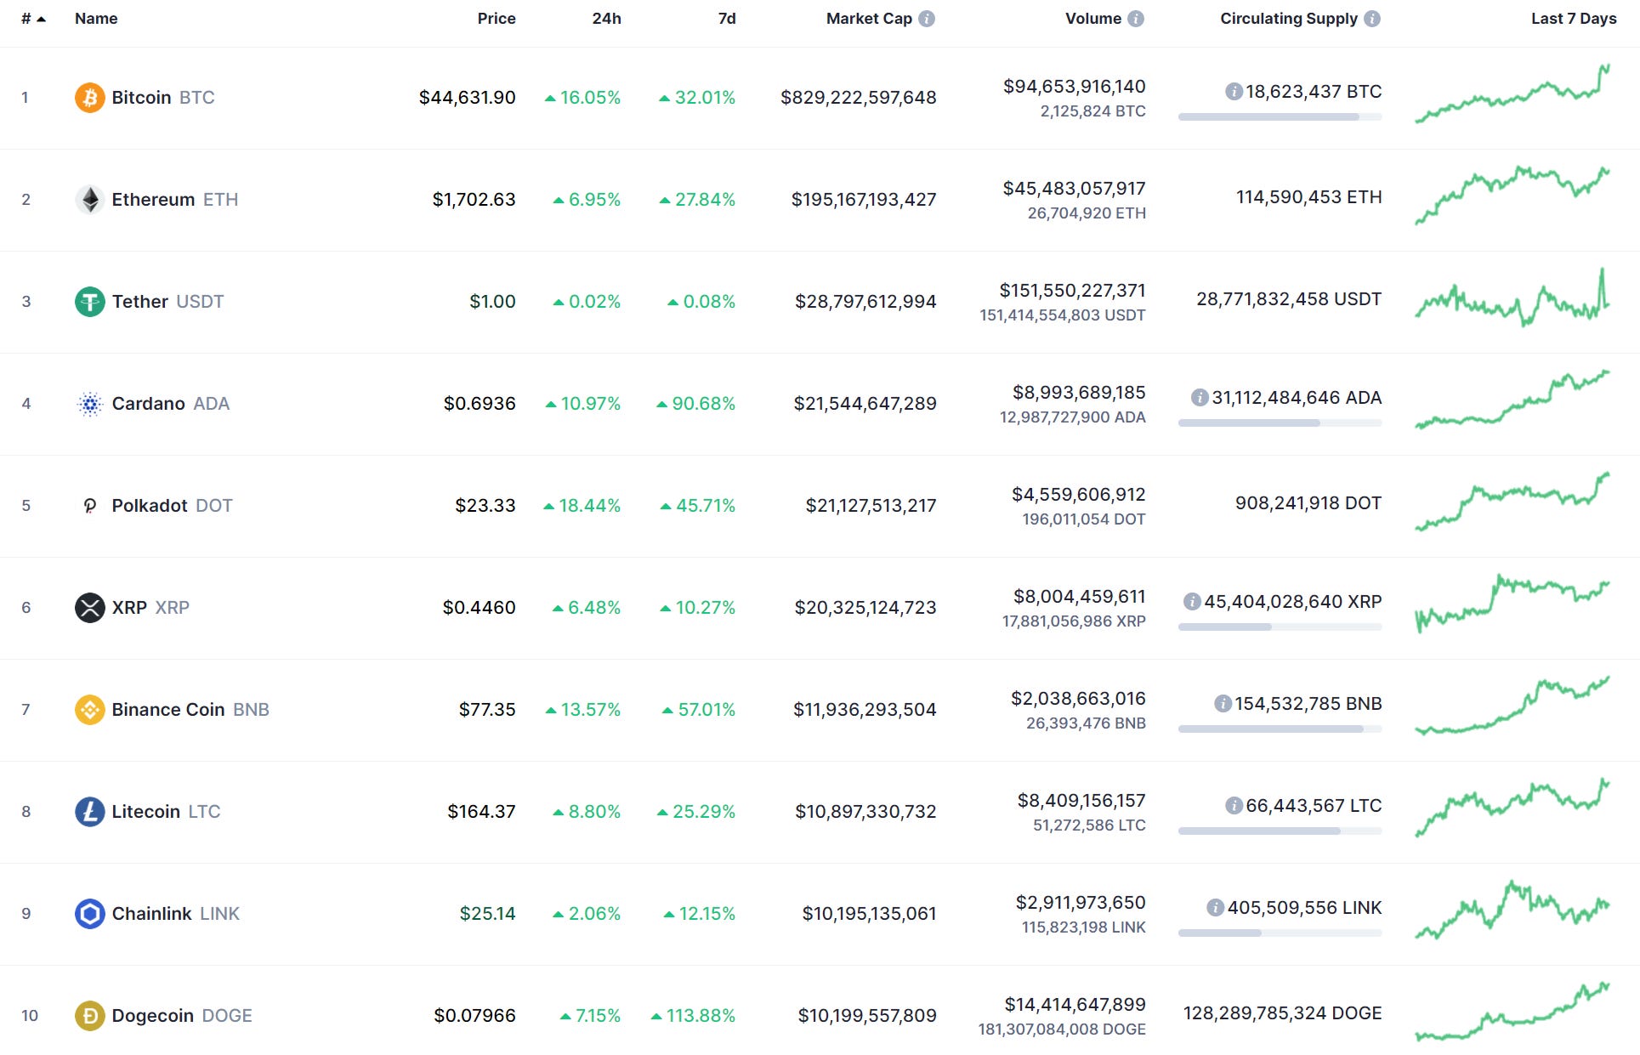
Task: Open the Market Cap info tooltip icon
Action: pyautogui.click(x=925, y=18)
